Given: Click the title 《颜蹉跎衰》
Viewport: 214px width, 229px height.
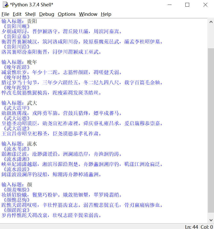Looking at the screenshot, I should point(17,210).
